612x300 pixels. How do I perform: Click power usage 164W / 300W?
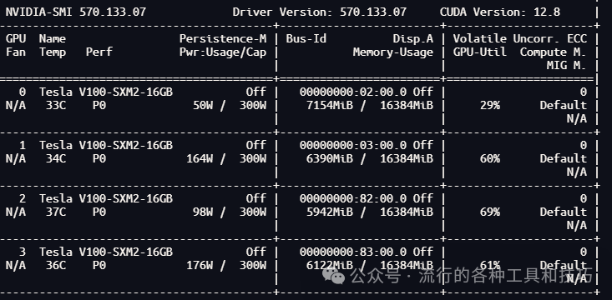tap(226, 159)
